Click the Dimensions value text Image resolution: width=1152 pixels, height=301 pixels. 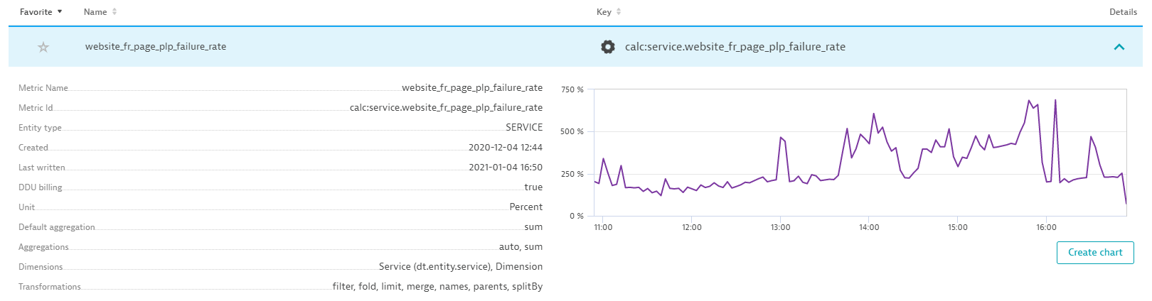click(x=460, y=267)
